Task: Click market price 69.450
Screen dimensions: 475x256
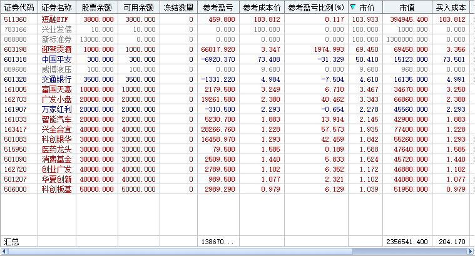Action: coord(367,49)
